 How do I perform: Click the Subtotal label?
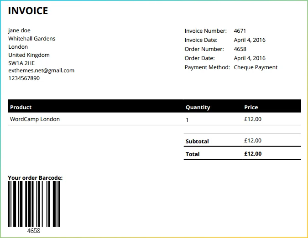coord(197,142)
